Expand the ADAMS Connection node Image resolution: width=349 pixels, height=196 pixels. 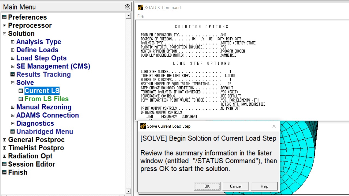point(13,115)
